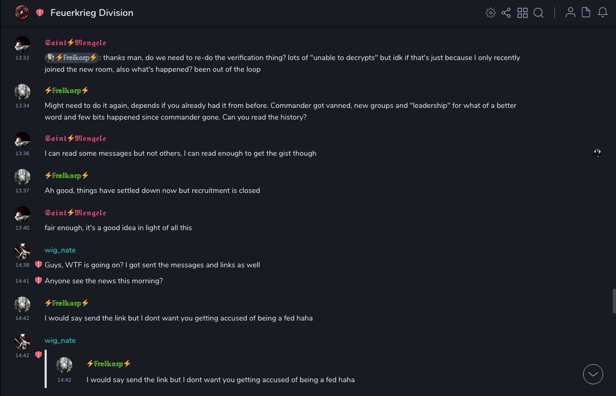616x396 pixels.
Task: Click sender name on 13:34 message
Action: point(66,90)
